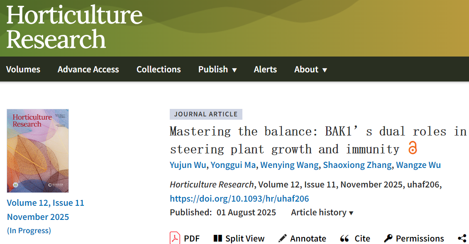Expand the About dropdown menu
This screenshot has width=469, height=244.
pos(310,69)
